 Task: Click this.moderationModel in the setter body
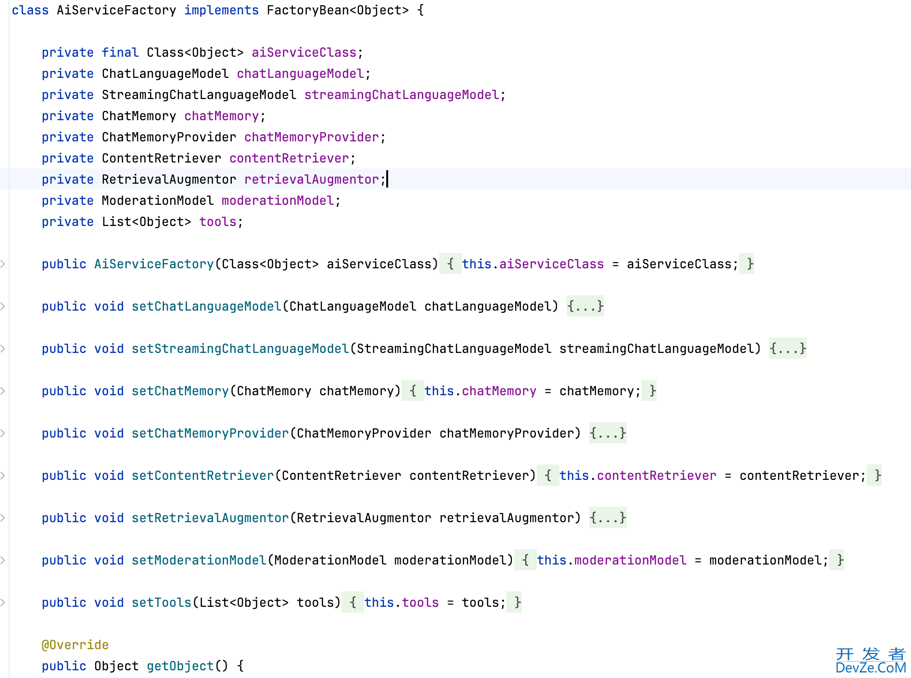(611, 560)
